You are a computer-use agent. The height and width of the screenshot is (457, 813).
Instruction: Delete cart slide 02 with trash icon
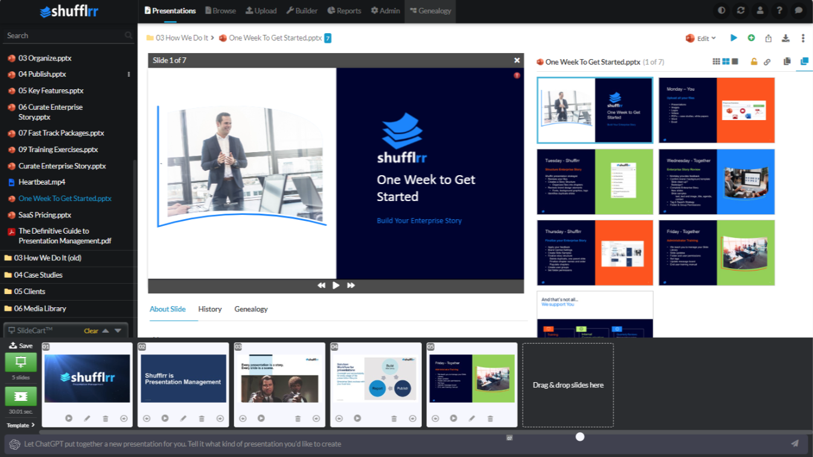[202, 418]
